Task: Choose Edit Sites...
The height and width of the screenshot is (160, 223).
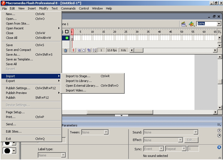Action: pos(31,131)
